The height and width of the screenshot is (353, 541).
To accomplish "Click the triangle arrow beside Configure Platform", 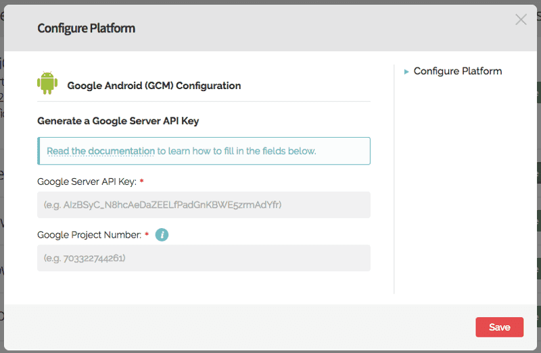I will (x=406, y=72).
